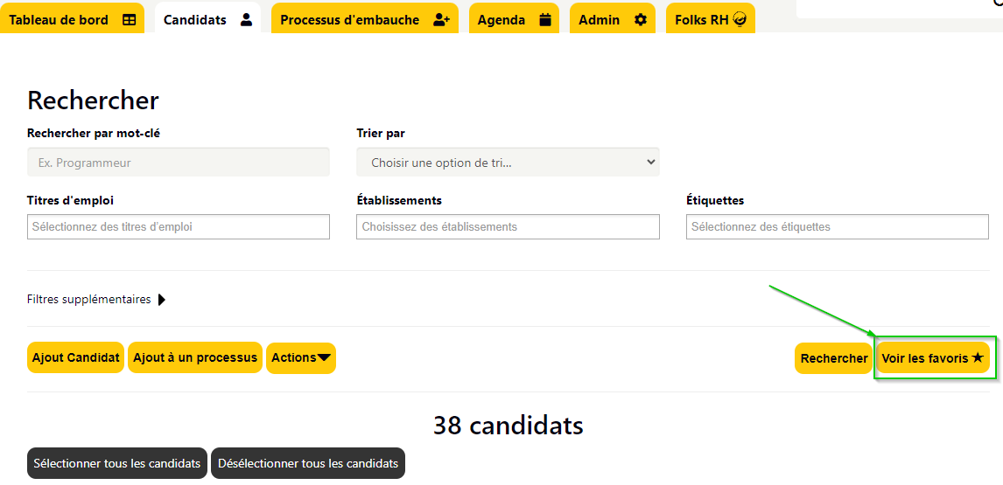Click Ajout à un processus button

coord(195,357)
